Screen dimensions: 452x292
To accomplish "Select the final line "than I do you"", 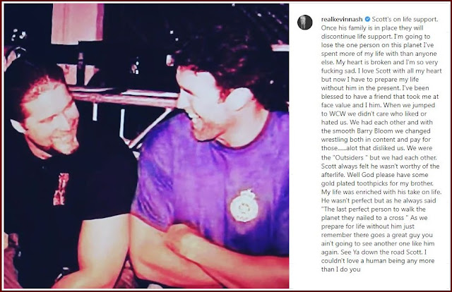I will point(340,269).
